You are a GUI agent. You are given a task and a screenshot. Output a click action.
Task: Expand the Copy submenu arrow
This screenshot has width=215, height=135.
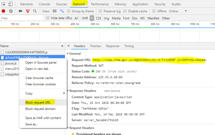click(64, 93)
